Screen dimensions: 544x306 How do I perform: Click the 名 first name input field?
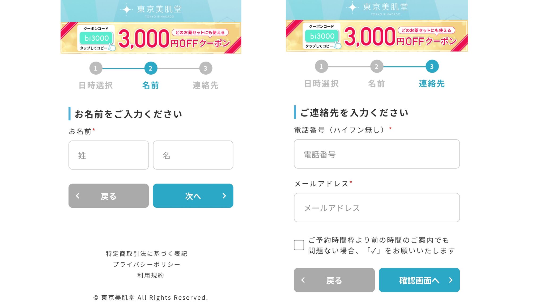tap(193, 155)
